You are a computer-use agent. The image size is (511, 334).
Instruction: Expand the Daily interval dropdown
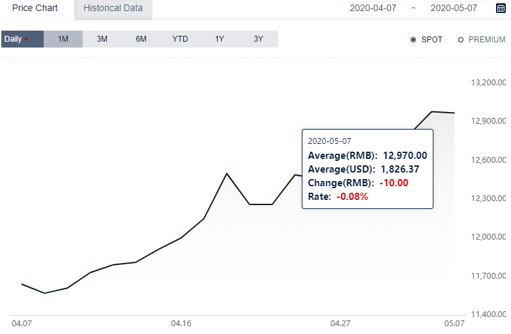[x=22, y=39]
